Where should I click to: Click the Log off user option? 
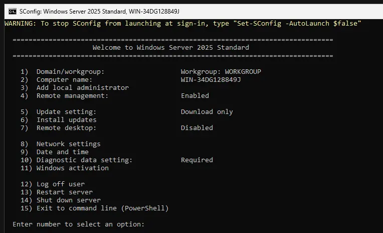click(60, 184)
